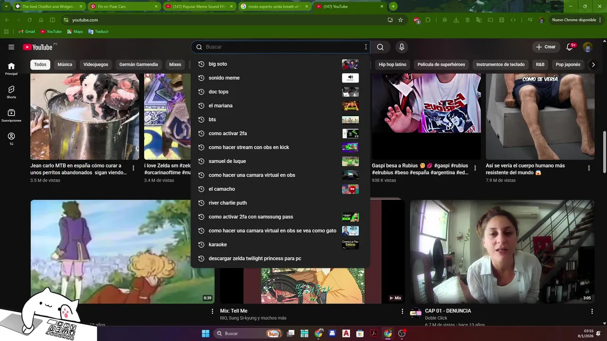Click the Crear button

(546, 47)
